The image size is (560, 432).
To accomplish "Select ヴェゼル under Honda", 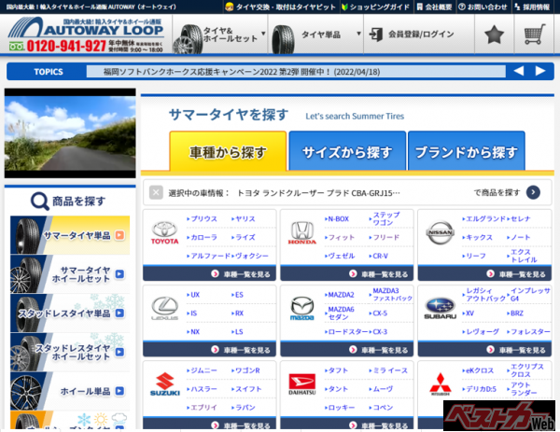I will [x=340, y=256].
